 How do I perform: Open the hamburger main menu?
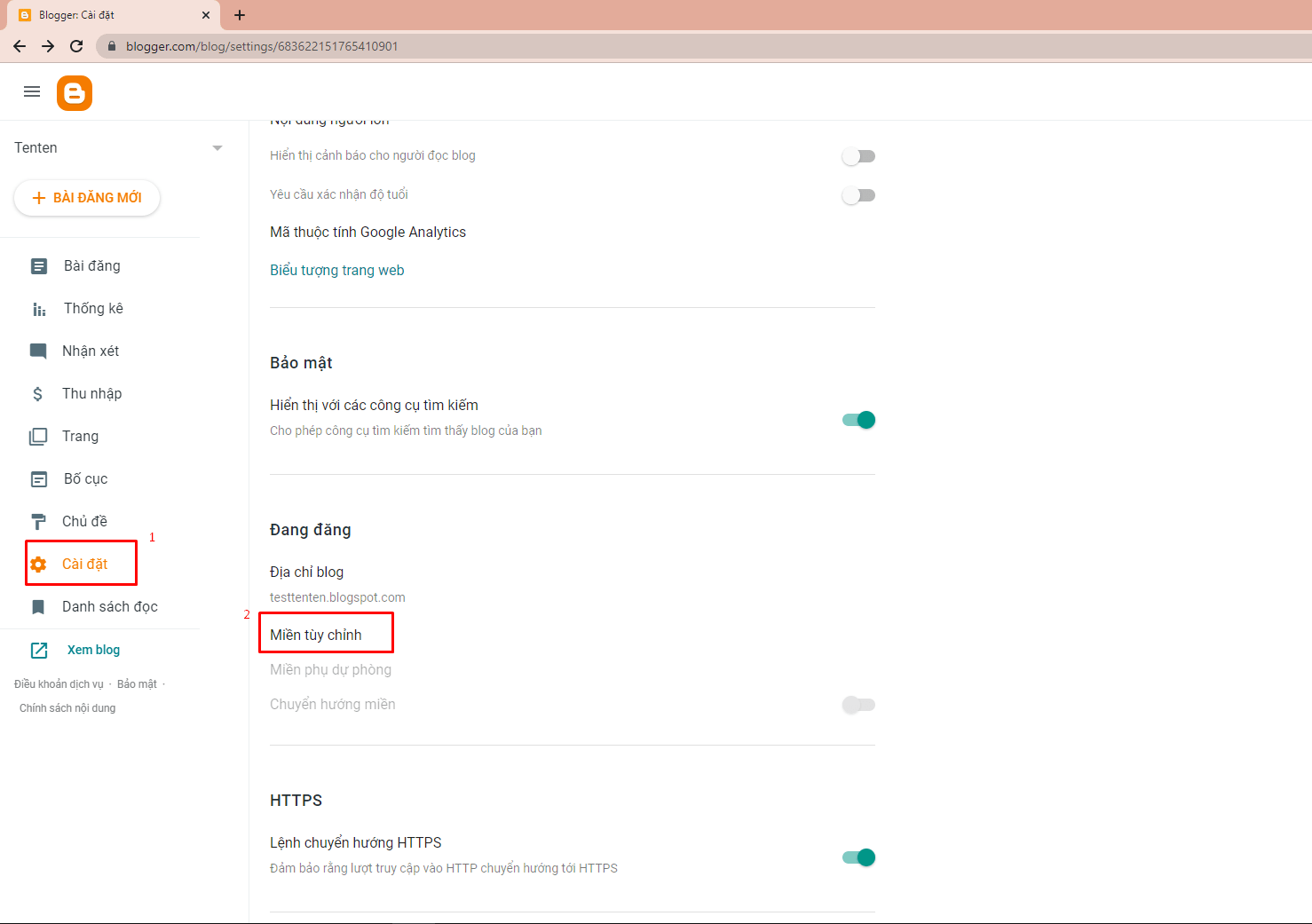[32, 91]
